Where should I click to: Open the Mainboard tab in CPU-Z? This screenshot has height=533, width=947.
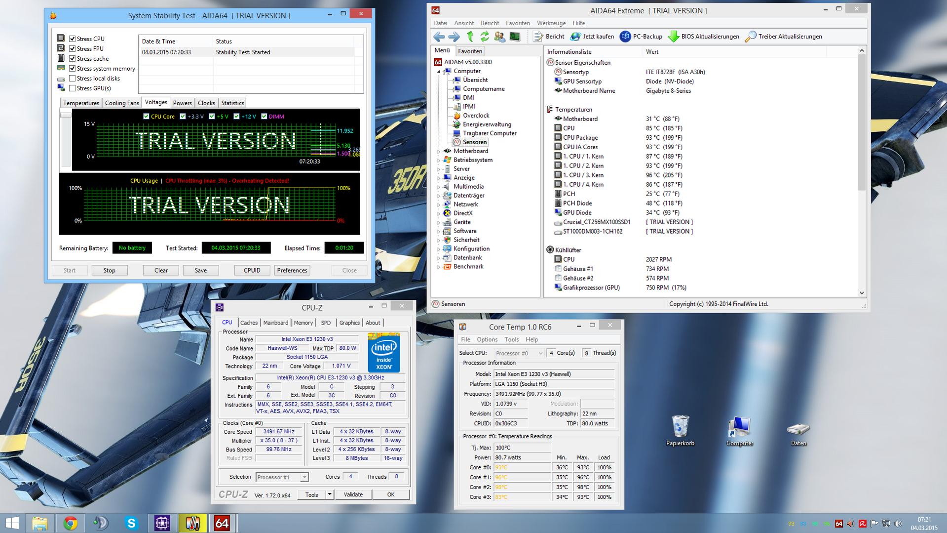coord(275,323)
